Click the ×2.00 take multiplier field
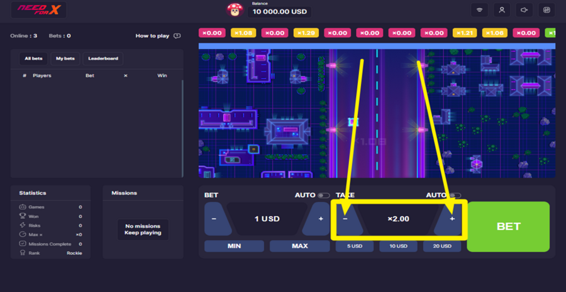The image size is (566, 292). tap(399, 219)
